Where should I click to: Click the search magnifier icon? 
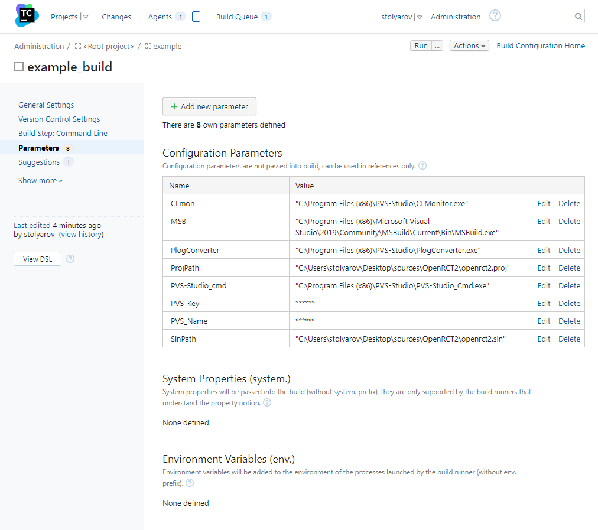578,17
